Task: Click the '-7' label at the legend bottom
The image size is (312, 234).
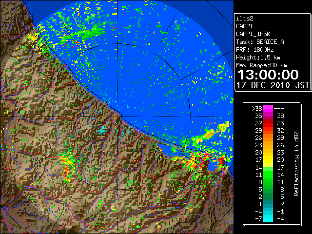Action: click(258, 219)
